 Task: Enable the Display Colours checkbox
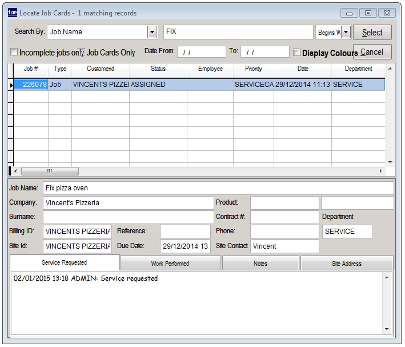[x=296, y=53]
